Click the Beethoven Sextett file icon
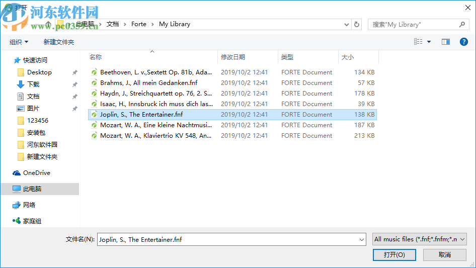Image resolution: width=476 pixels, height=268 pixels. click(94, 72)
